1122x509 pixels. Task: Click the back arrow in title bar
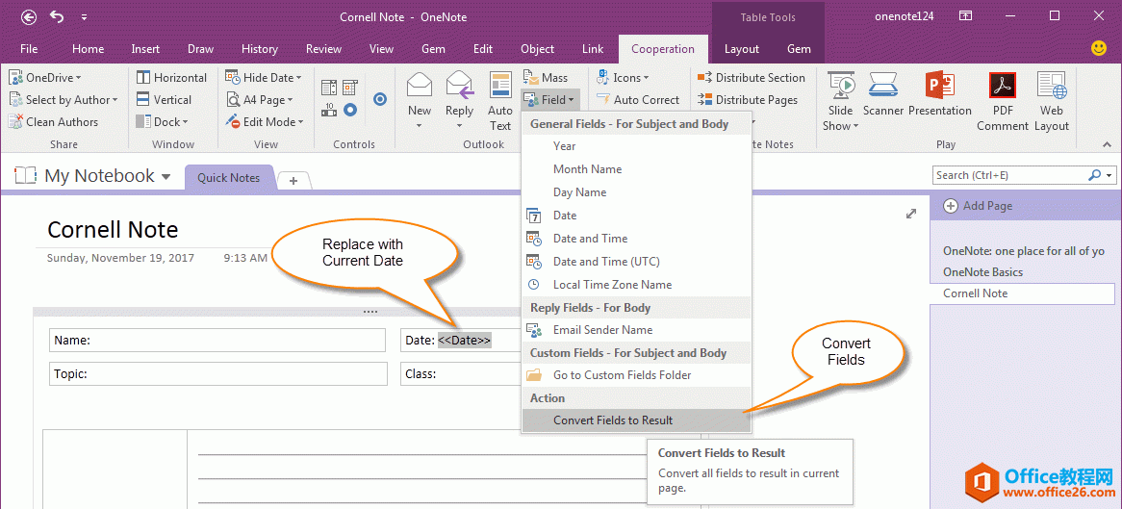29,16
